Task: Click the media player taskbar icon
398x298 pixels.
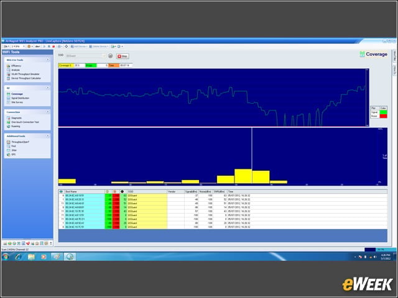Action: 44,256
